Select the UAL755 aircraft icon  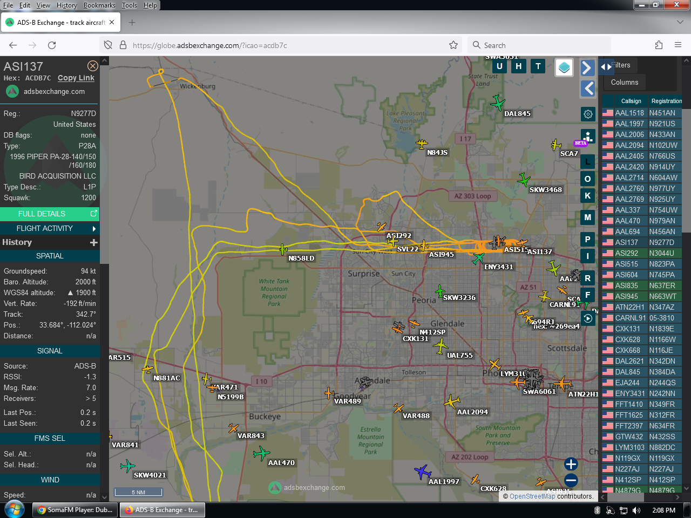pyautogui.click(x=441, y=345)
